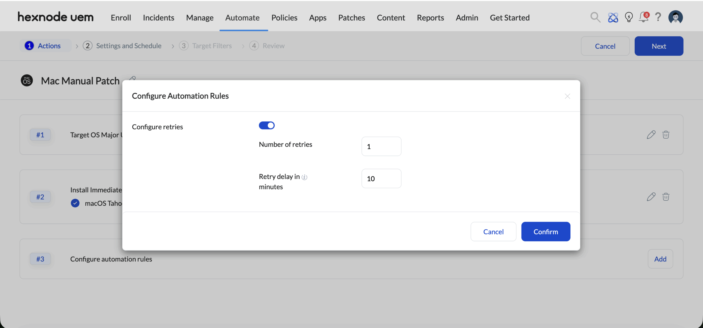The height and width of the screenshot is (328, 703).
Task: Click the Mac Manual Patch title
Action: pos(80,81)
